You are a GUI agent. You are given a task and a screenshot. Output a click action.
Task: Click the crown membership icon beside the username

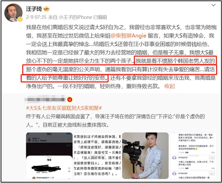click(46, 9)
